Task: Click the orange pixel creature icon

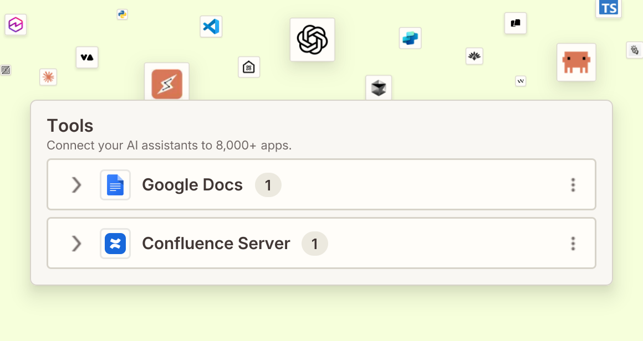Action: click(x=576, y=62)
